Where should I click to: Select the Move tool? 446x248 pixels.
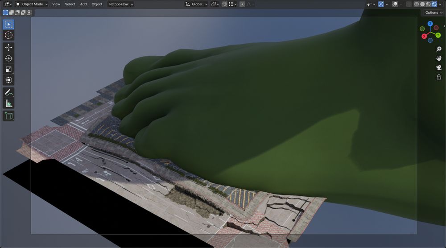pyautogui.click(x=8, y=47)
